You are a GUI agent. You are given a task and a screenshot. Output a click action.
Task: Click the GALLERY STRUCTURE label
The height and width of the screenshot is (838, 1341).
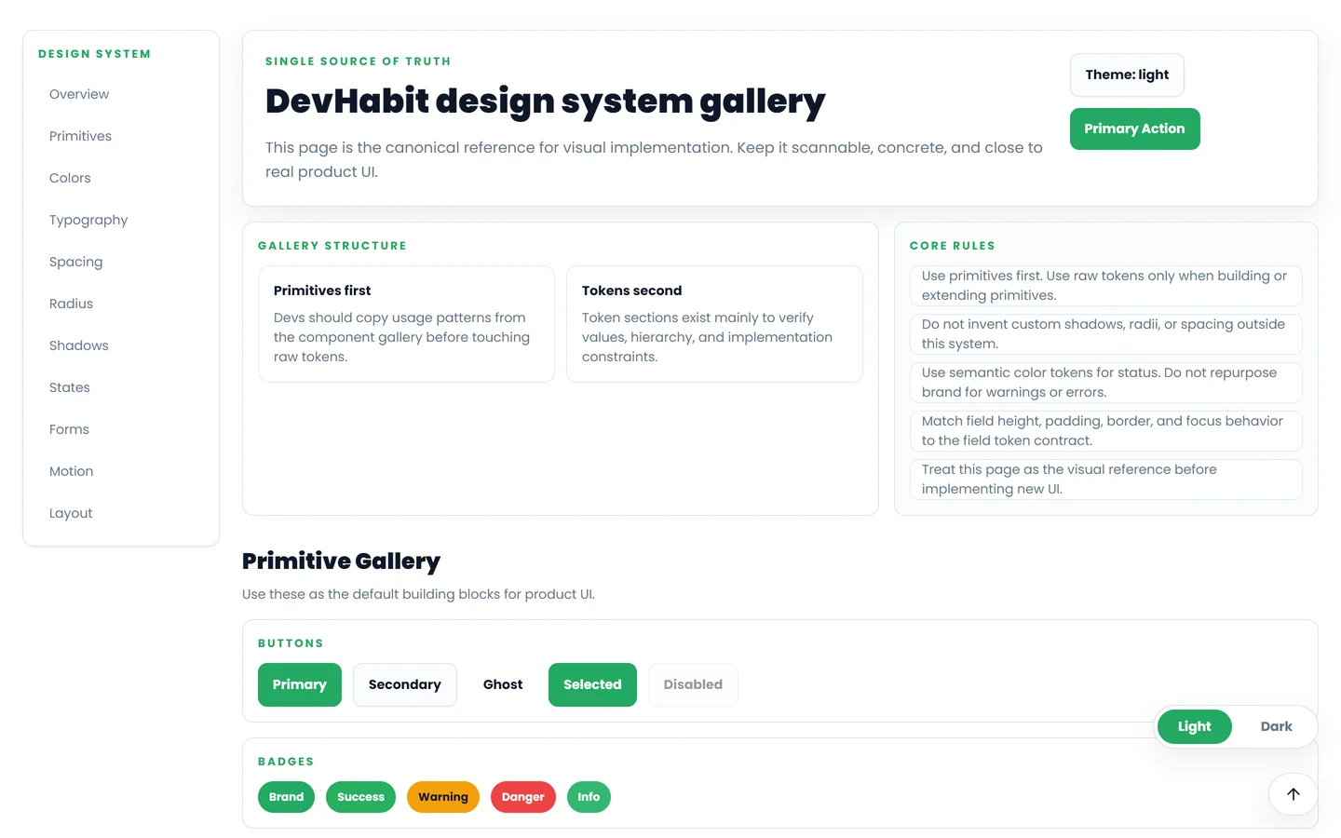coord(332,246)
